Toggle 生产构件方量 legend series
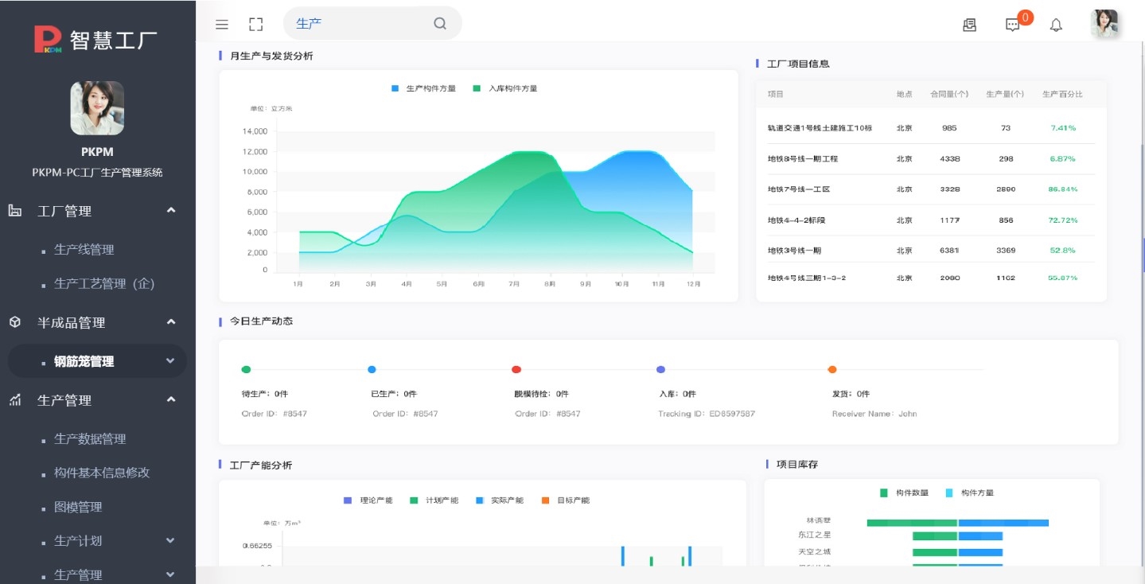 click(x=423, y=88)
